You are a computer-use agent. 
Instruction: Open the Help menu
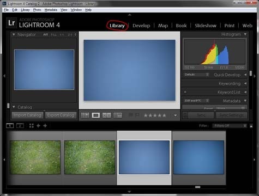click(x=88, y=10)
